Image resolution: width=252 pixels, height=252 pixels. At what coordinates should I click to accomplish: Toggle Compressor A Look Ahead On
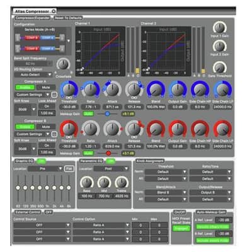pos(47,106)
